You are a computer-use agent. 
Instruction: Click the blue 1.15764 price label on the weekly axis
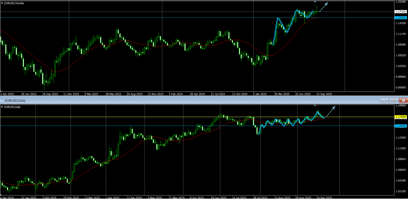(x=400, y=17)
